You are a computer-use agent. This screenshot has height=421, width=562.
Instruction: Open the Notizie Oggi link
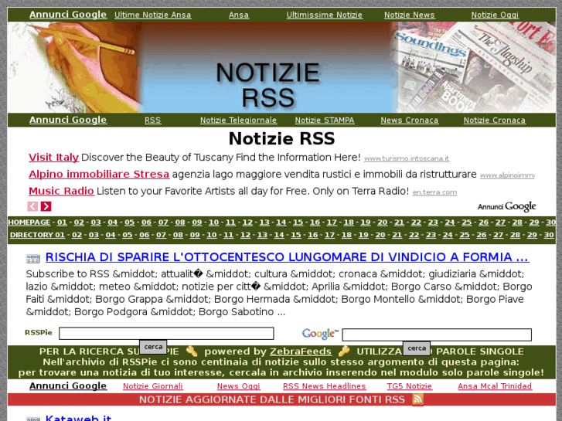(495, 15)
